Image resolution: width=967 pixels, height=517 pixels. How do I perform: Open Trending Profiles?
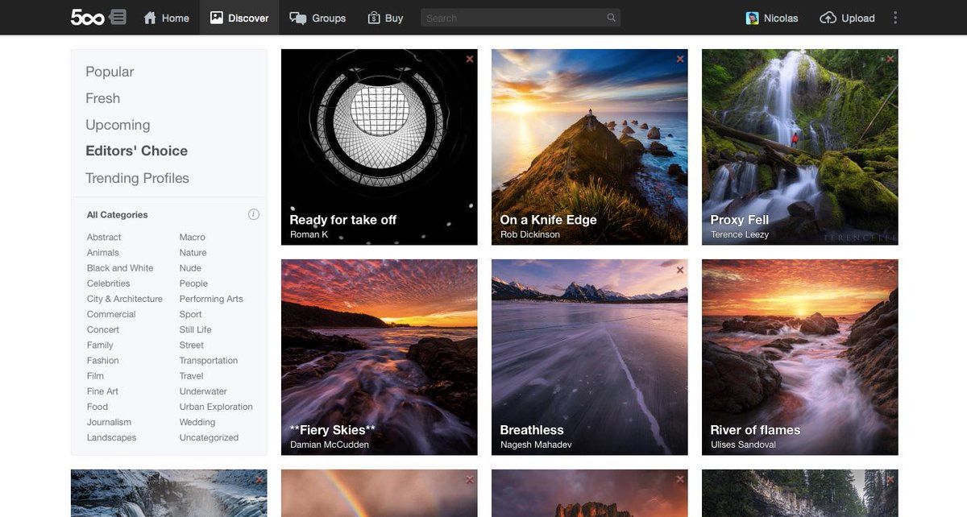[137, 178]
